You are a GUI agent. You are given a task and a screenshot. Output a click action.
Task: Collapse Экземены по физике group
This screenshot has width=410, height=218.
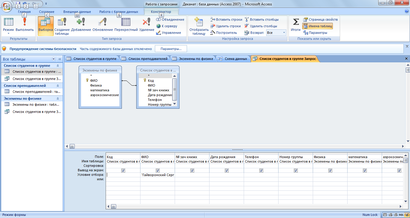(x=58, y=99)
